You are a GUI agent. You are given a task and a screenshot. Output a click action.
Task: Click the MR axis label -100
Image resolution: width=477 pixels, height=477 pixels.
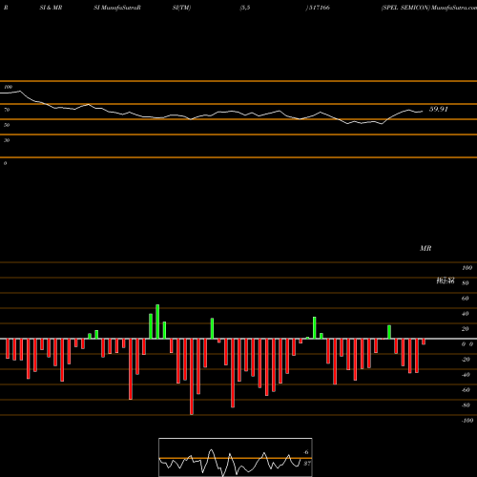click(467, 421)
